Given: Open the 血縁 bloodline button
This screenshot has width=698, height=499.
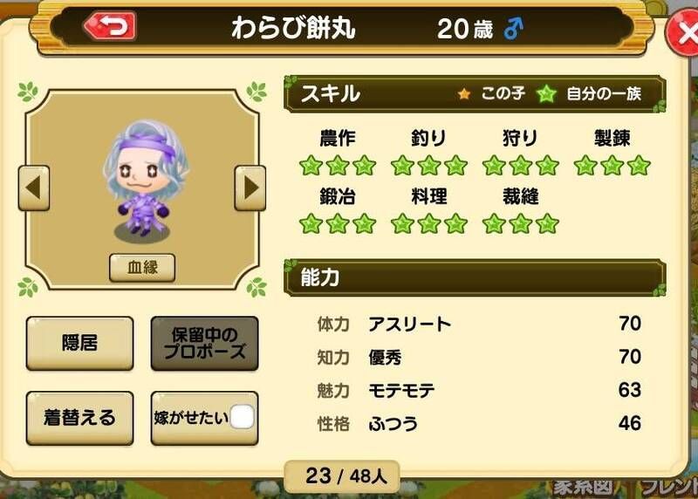Looking at the screenshot, I should 142,268.
